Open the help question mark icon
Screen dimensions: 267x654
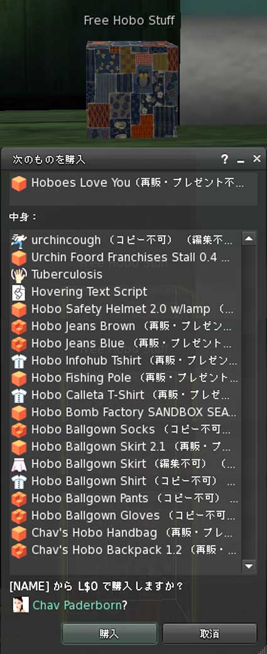224,159
